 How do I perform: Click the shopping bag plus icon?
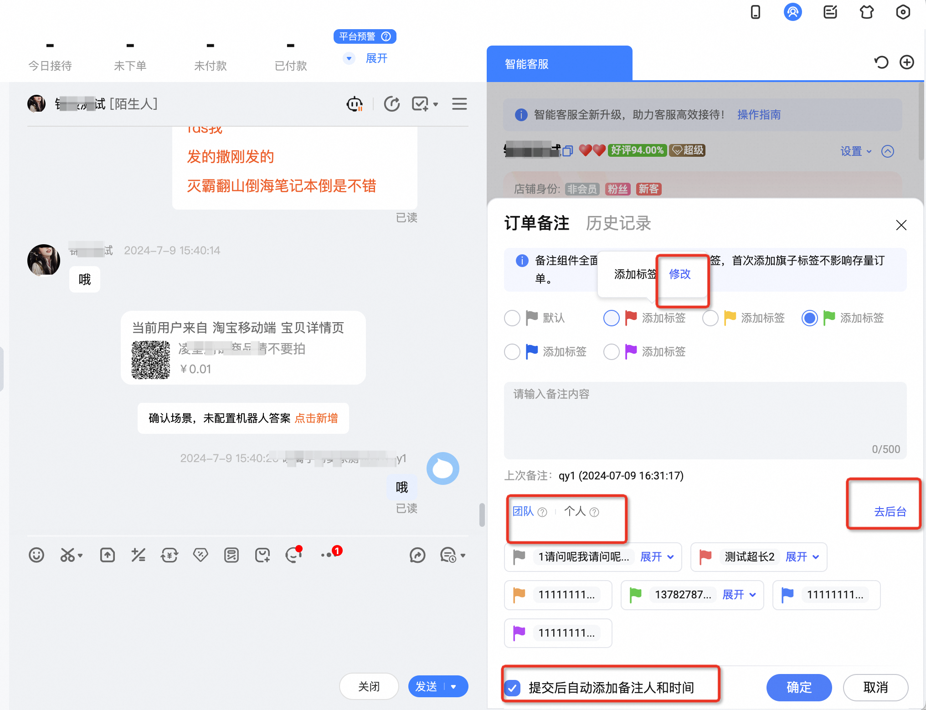262,555
